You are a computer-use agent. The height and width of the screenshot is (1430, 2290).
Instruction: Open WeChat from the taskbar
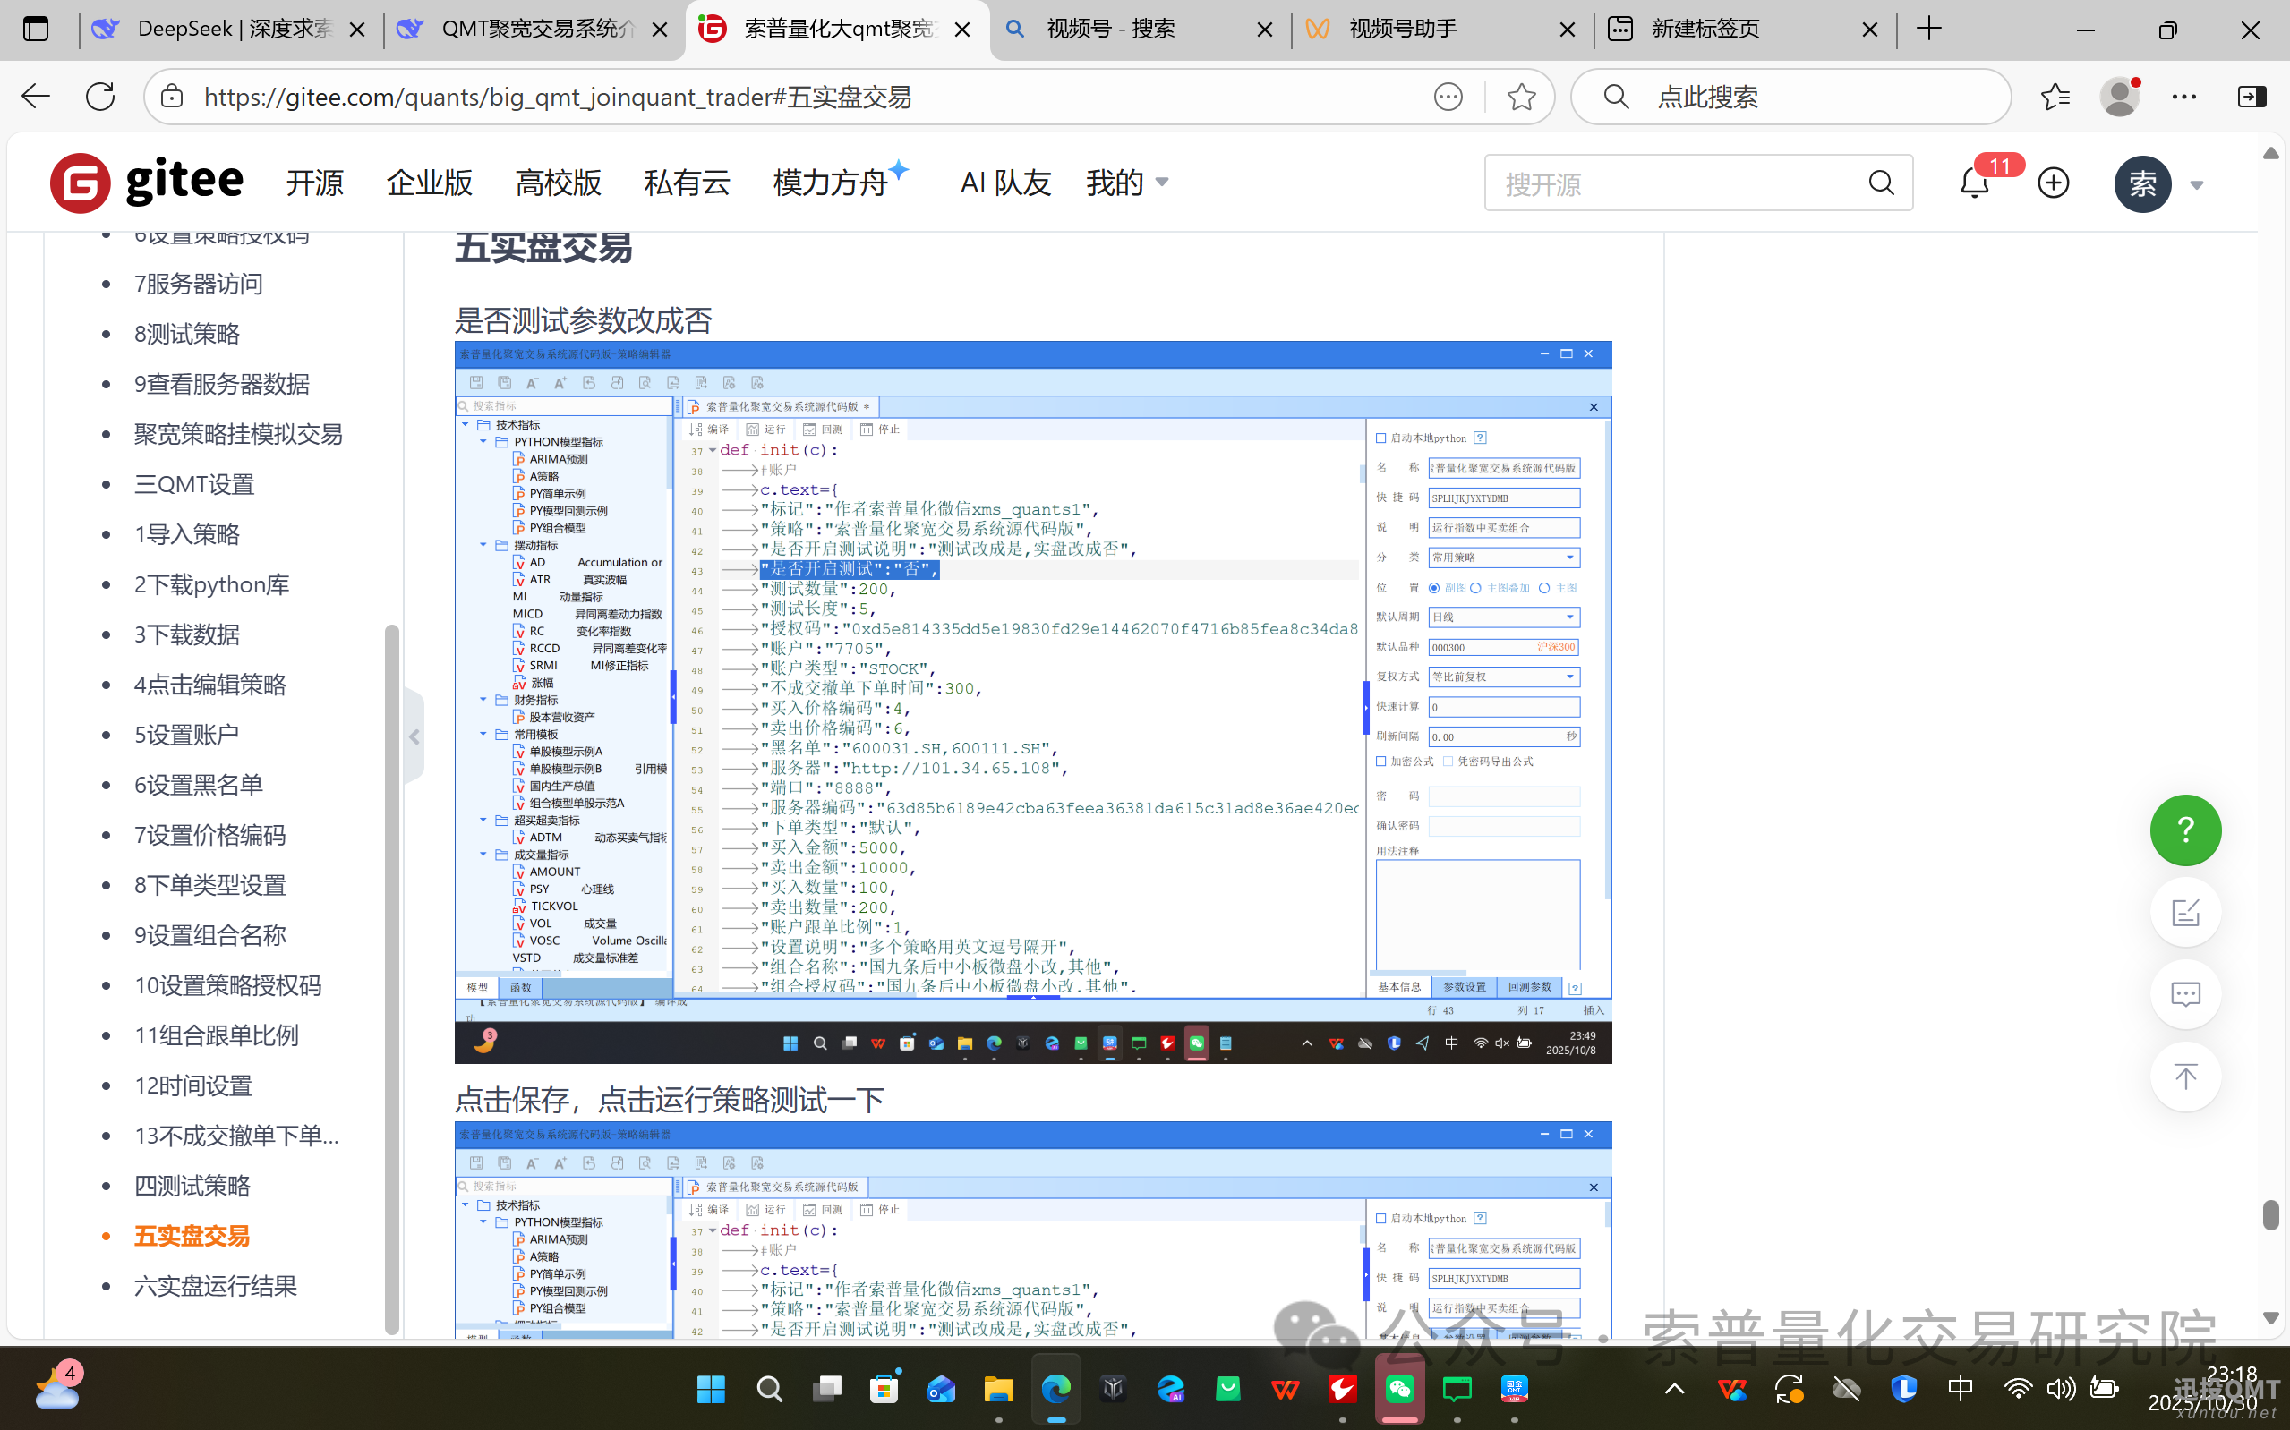[1399, 1388]
